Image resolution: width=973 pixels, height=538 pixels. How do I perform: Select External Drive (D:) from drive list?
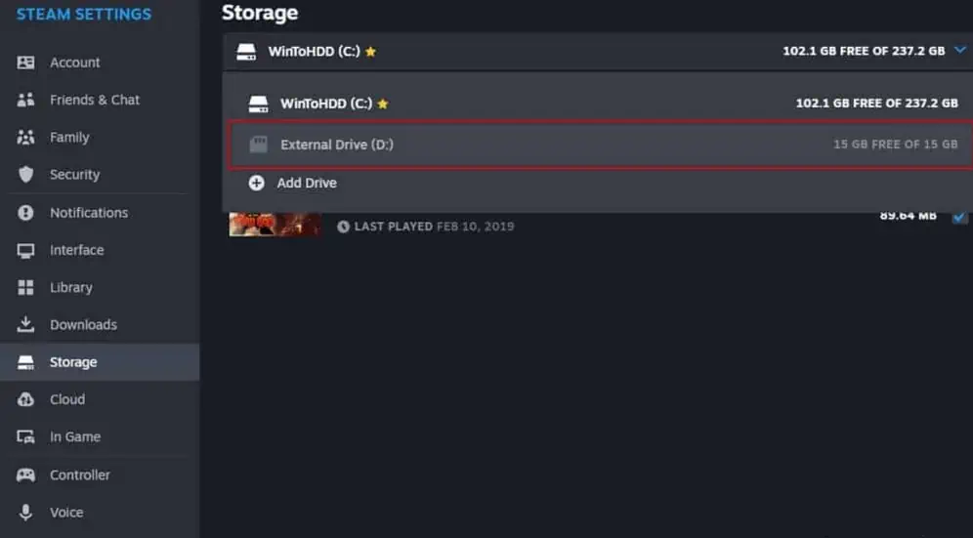(x=337, y=145)
